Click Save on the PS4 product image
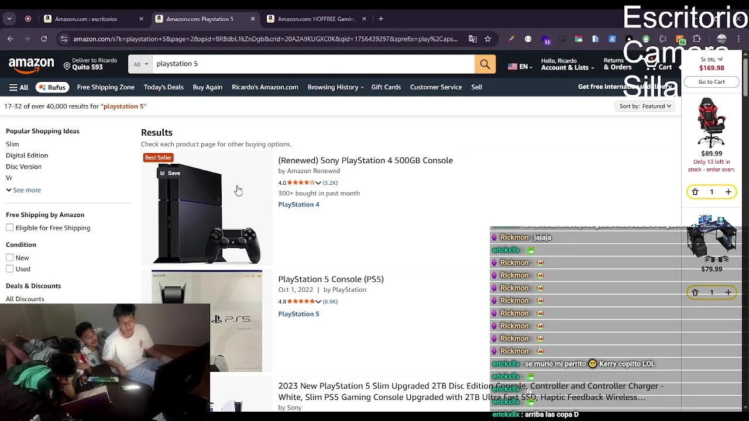 (170, 173)
